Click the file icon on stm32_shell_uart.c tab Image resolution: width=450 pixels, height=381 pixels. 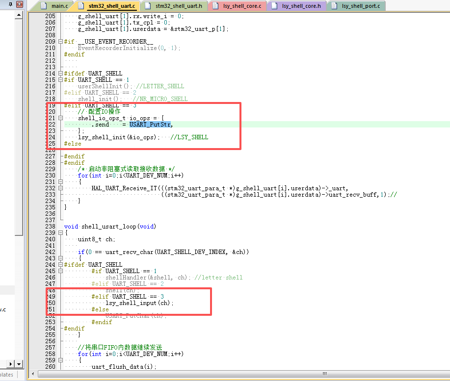pos(81,6)
